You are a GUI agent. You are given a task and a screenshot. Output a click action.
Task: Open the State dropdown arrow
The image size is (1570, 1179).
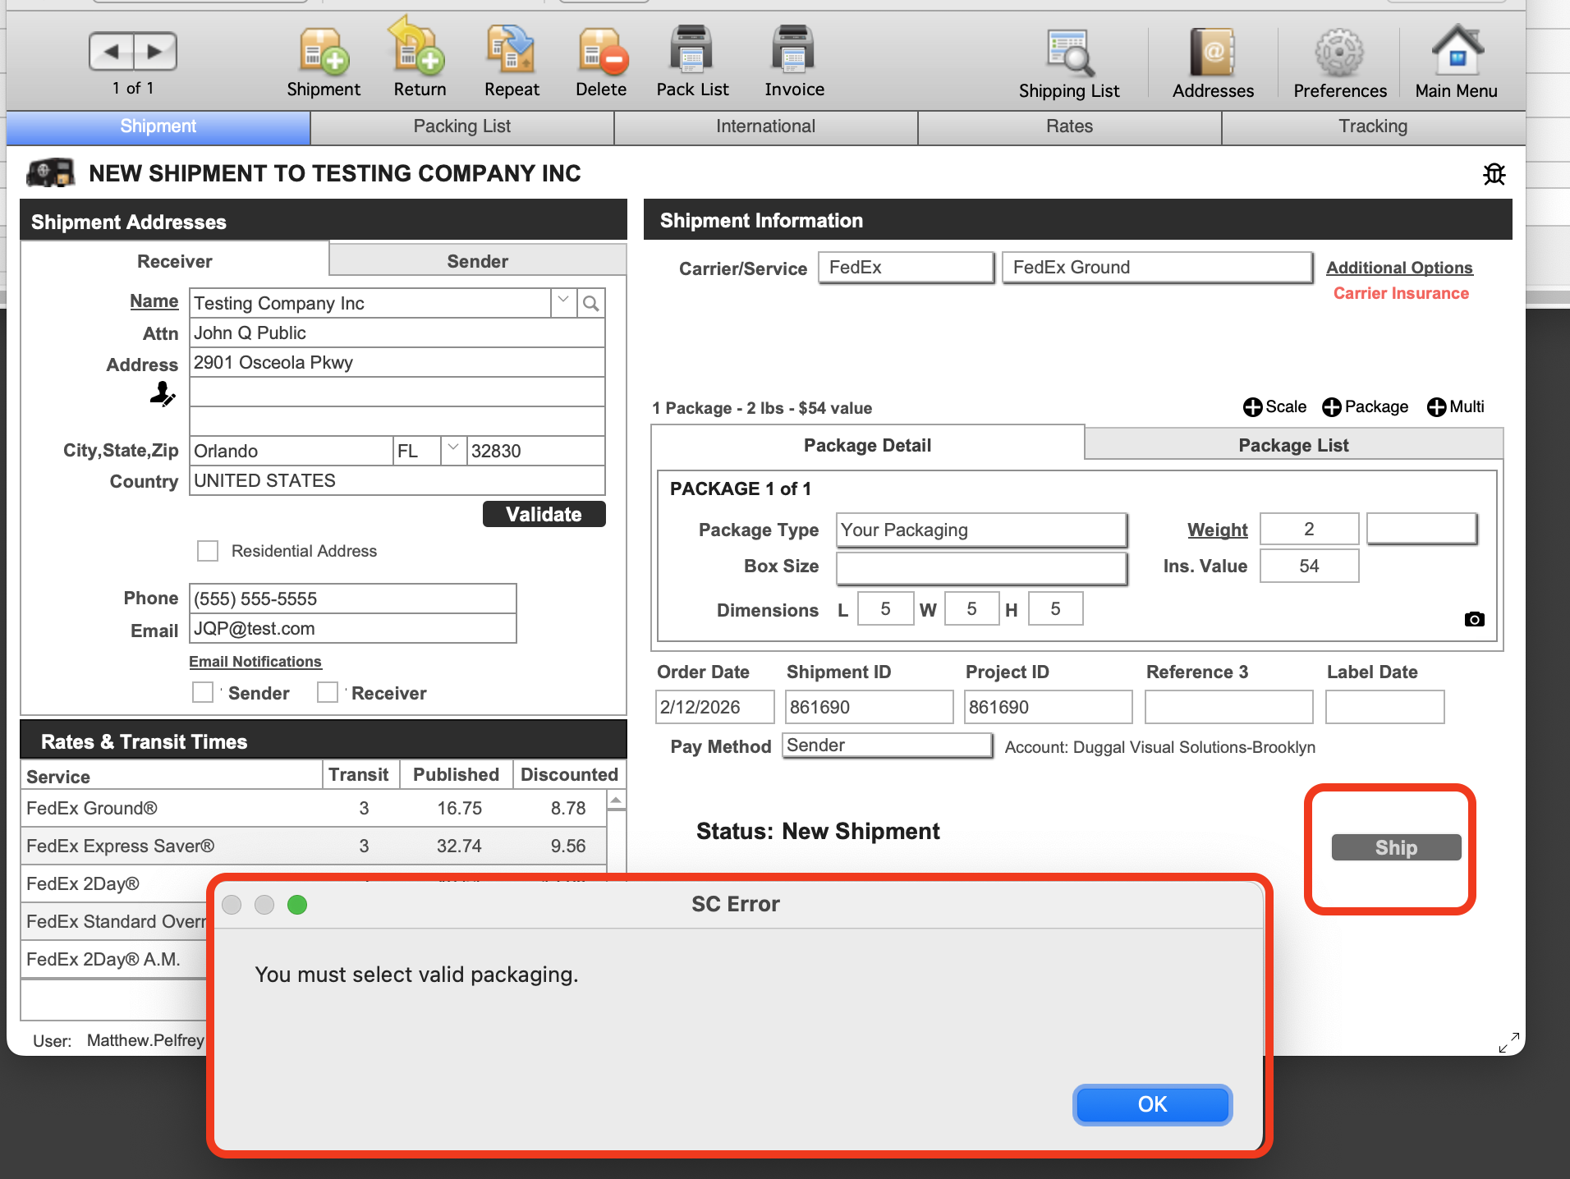[453, 451]
